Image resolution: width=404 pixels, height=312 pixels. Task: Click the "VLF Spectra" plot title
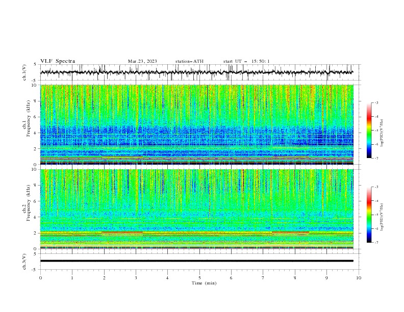coord(58,61)
